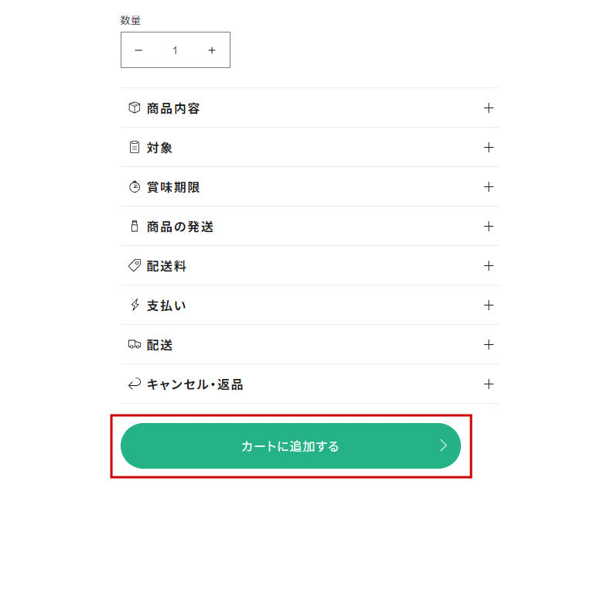Image resolution: width=594 pixels, height=594 pixels.
Task: Click the quantity number input field
Action: [x=175, y=50]
